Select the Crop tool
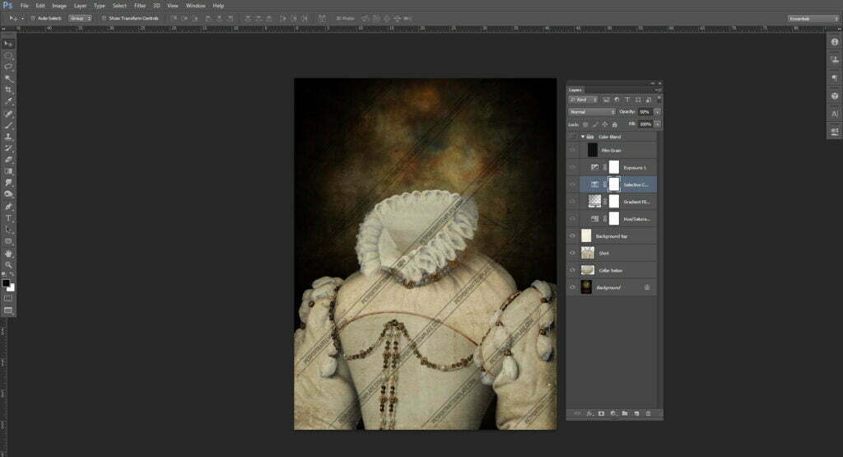This screenshot has height=457, width=843. tap(8, 89)
